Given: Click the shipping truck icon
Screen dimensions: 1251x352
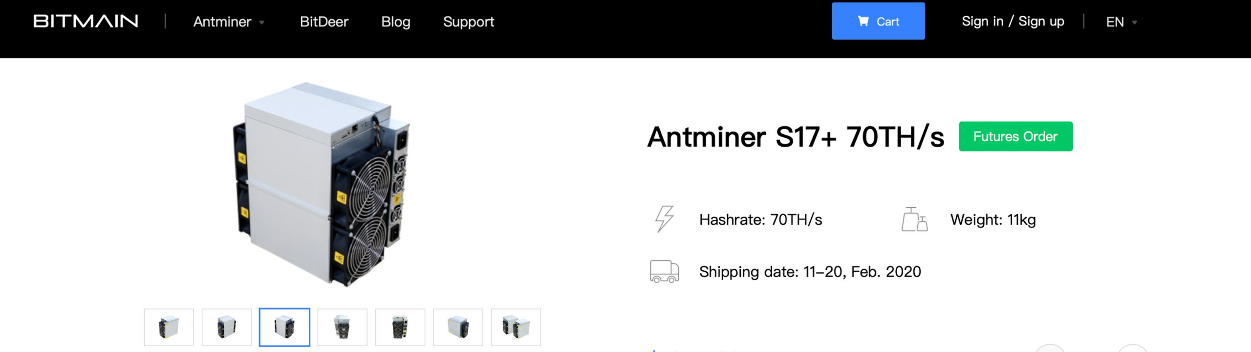Looking at the screenshot, I should tap(664, 271).
